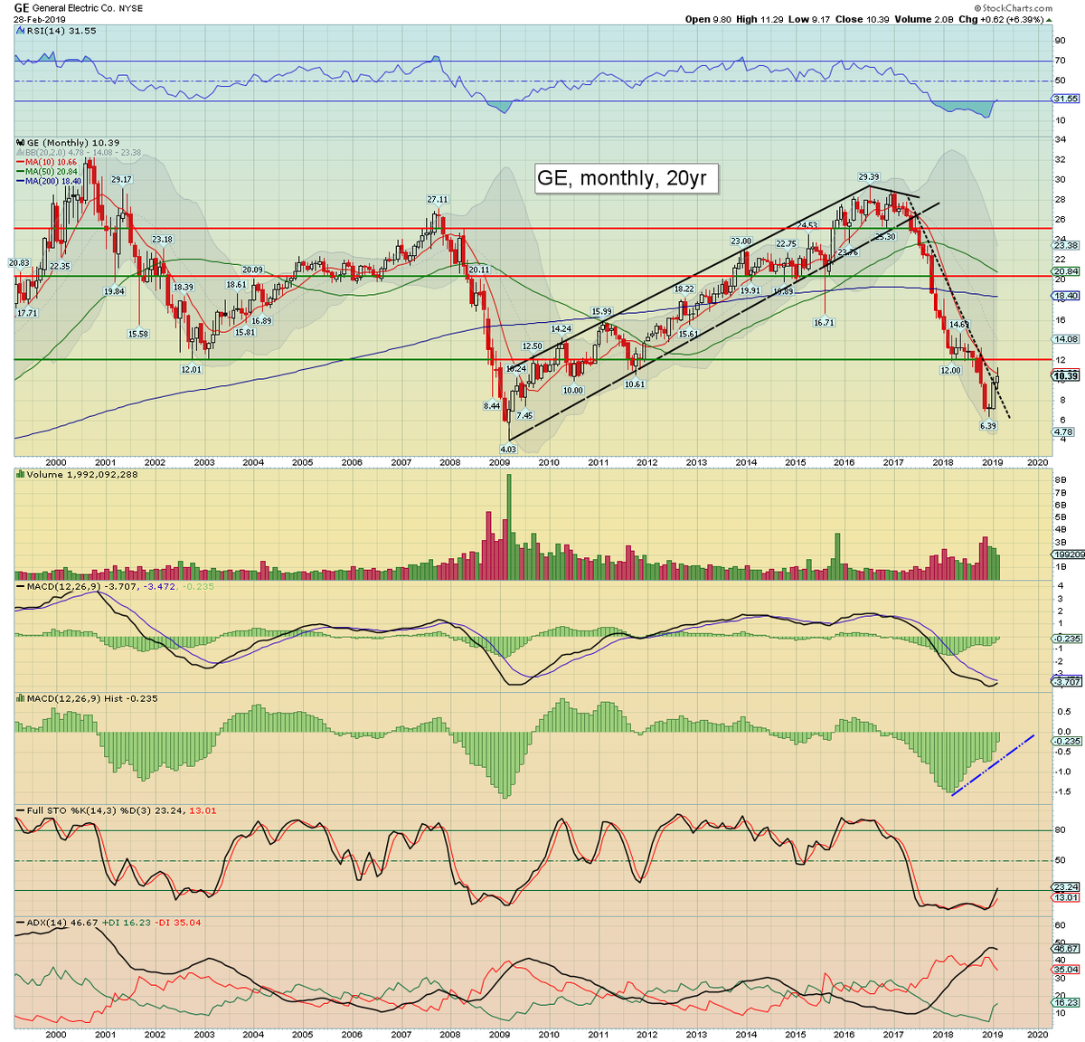The height and width of the screenshot is (1042, 1085).
Task: Click the General Electric Co. company name
Action: coord(73,8)
